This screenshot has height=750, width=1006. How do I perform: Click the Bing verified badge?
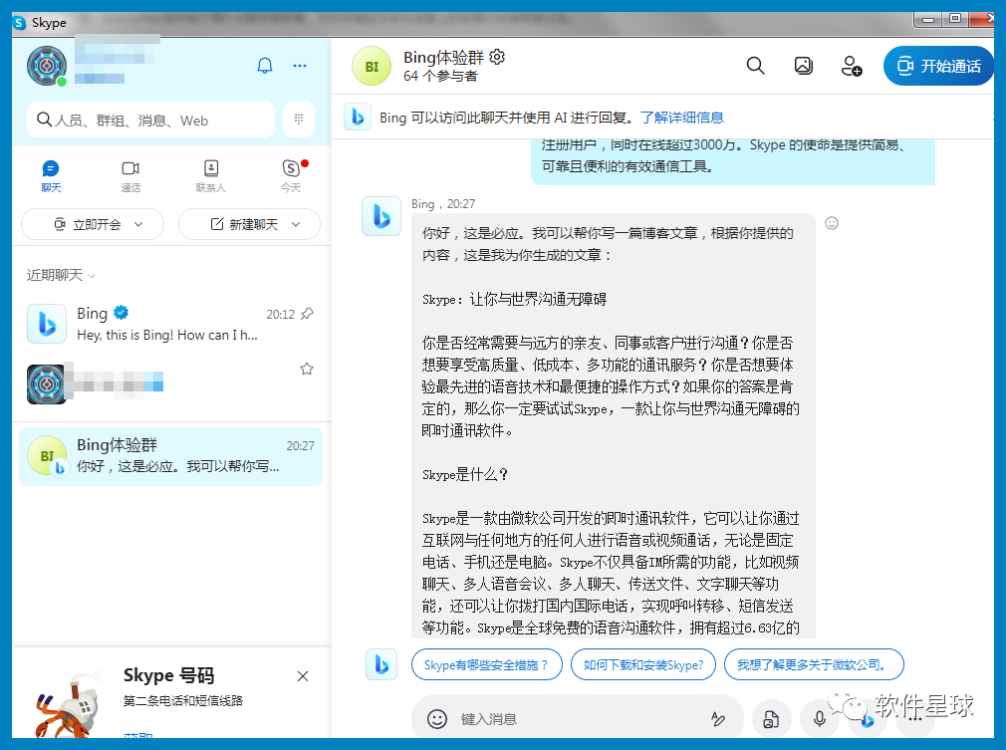(x=121, y=313)
